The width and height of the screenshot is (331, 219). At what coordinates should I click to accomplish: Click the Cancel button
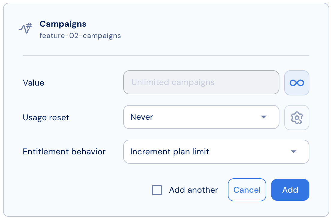point(247,190)
